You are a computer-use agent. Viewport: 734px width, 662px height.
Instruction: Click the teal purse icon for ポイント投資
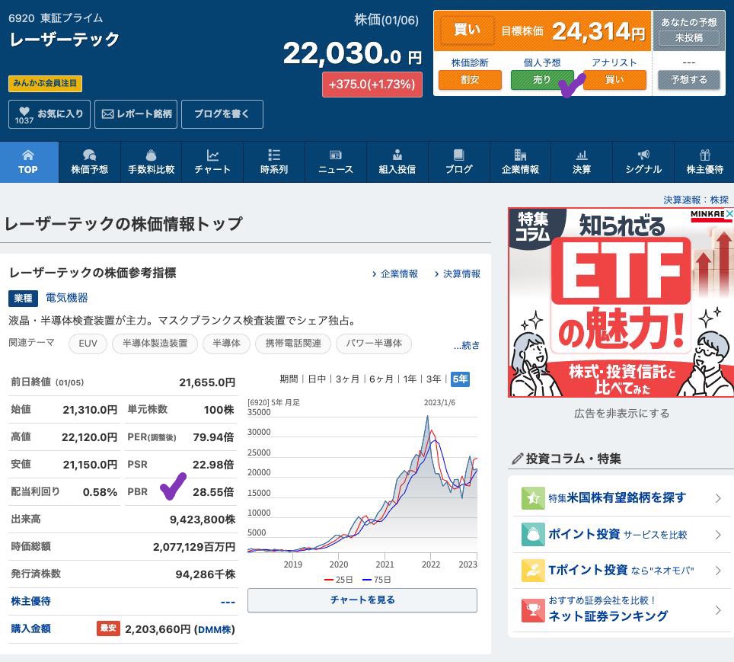click(x=533, y=534)
